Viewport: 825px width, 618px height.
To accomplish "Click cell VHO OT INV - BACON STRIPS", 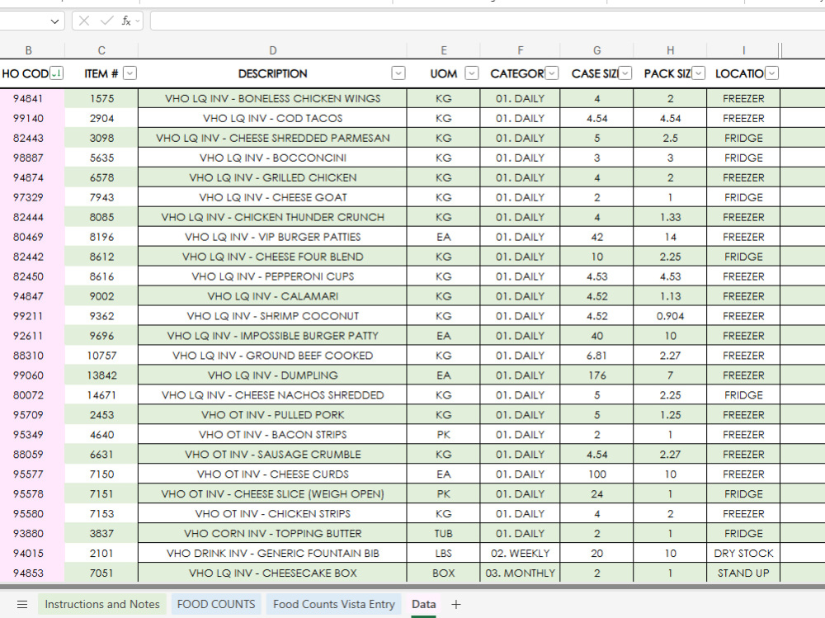I will point(272,435).
